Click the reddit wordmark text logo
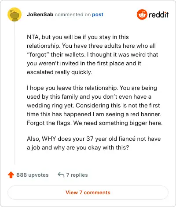176x207 pixels. click(x=158, y=15)
